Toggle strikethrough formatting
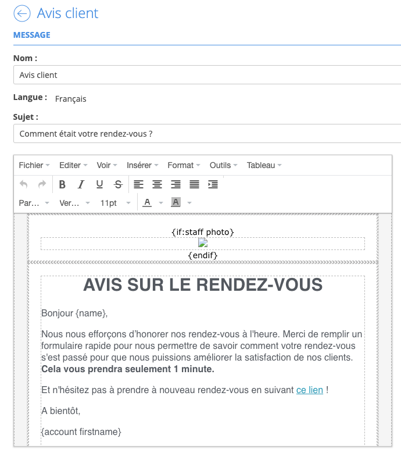The height and width of the screenshot is (453, 401). point(118,184)
